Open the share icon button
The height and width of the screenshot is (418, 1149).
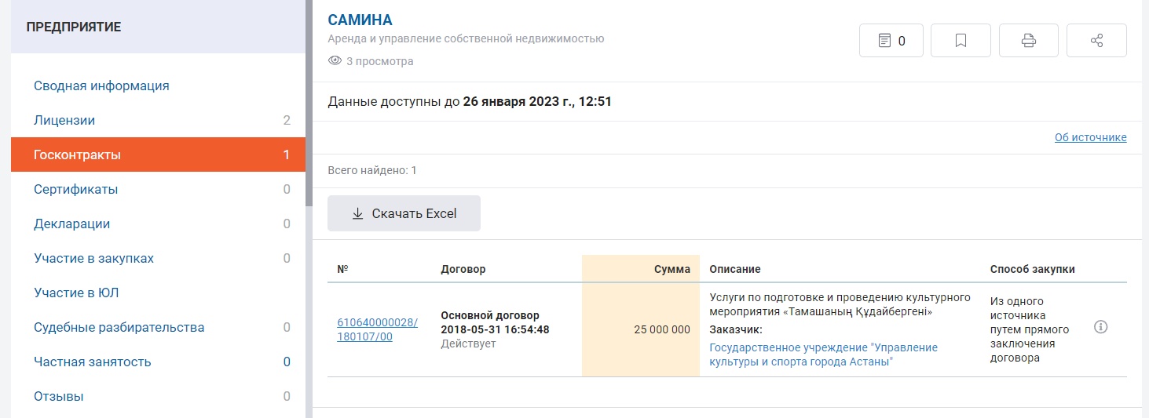[x=1096, y=41]
